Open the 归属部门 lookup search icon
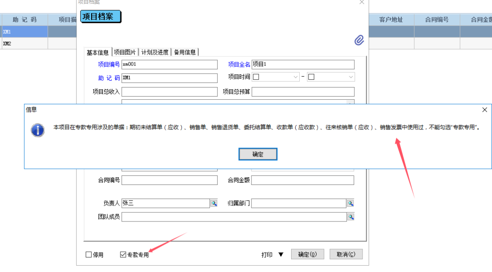 350,203
